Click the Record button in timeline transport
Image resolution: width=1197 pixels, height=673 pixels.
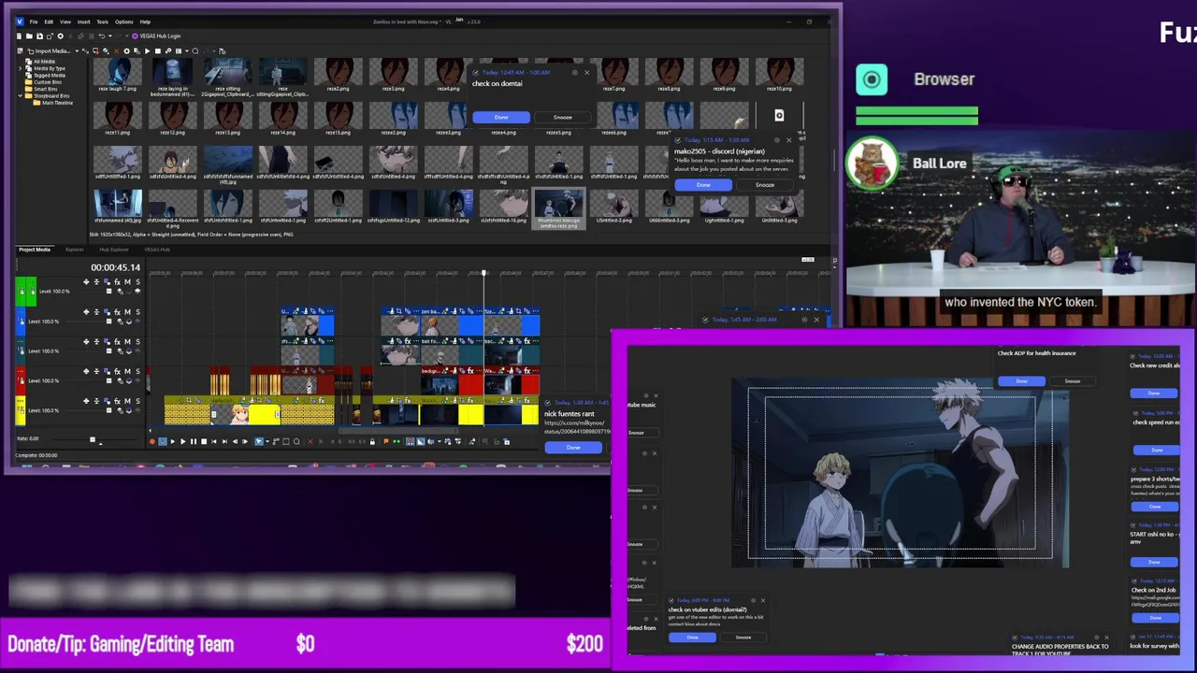(151, 441)
